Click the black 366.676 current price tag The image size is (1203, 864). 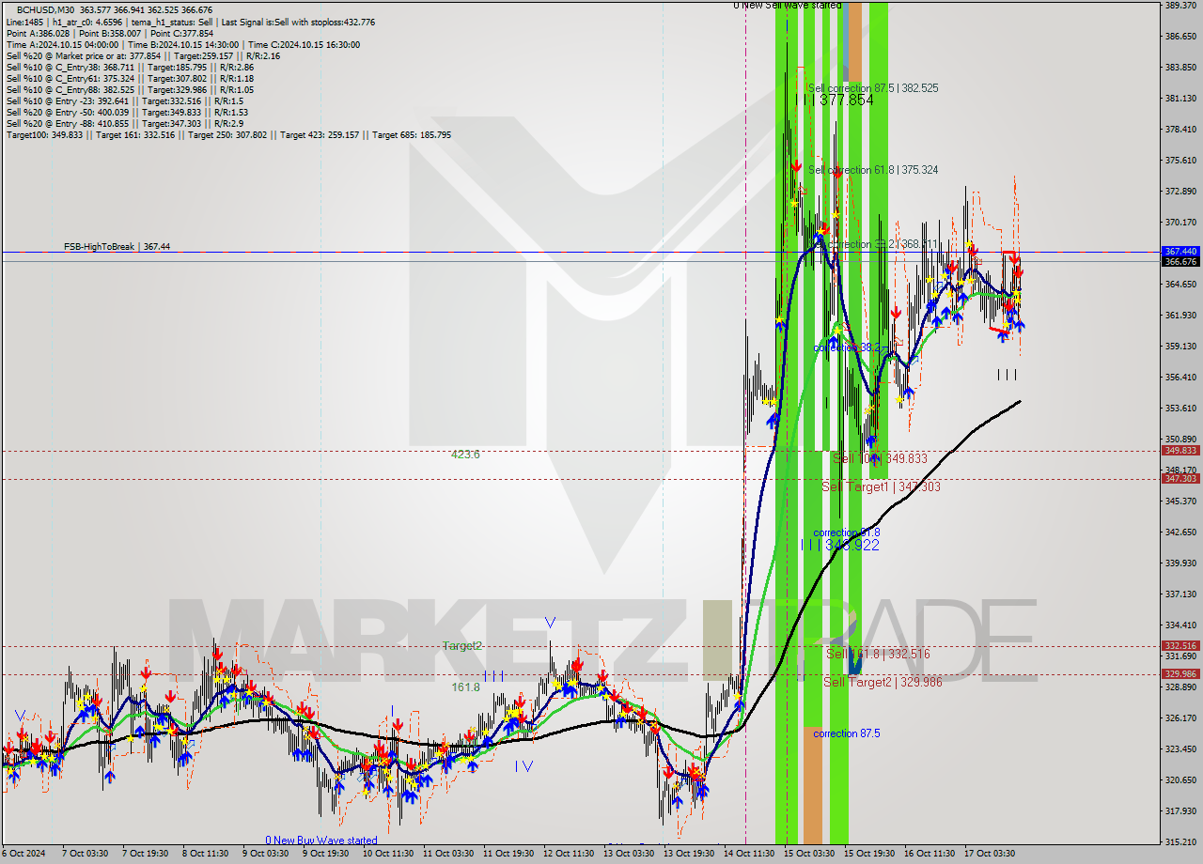click(1180, 261)
